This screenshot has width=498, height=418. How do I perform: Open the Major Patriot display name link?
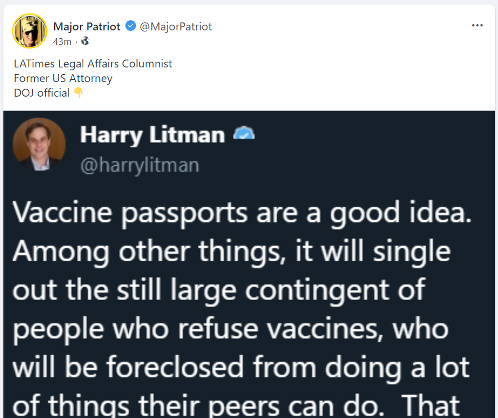87,26
